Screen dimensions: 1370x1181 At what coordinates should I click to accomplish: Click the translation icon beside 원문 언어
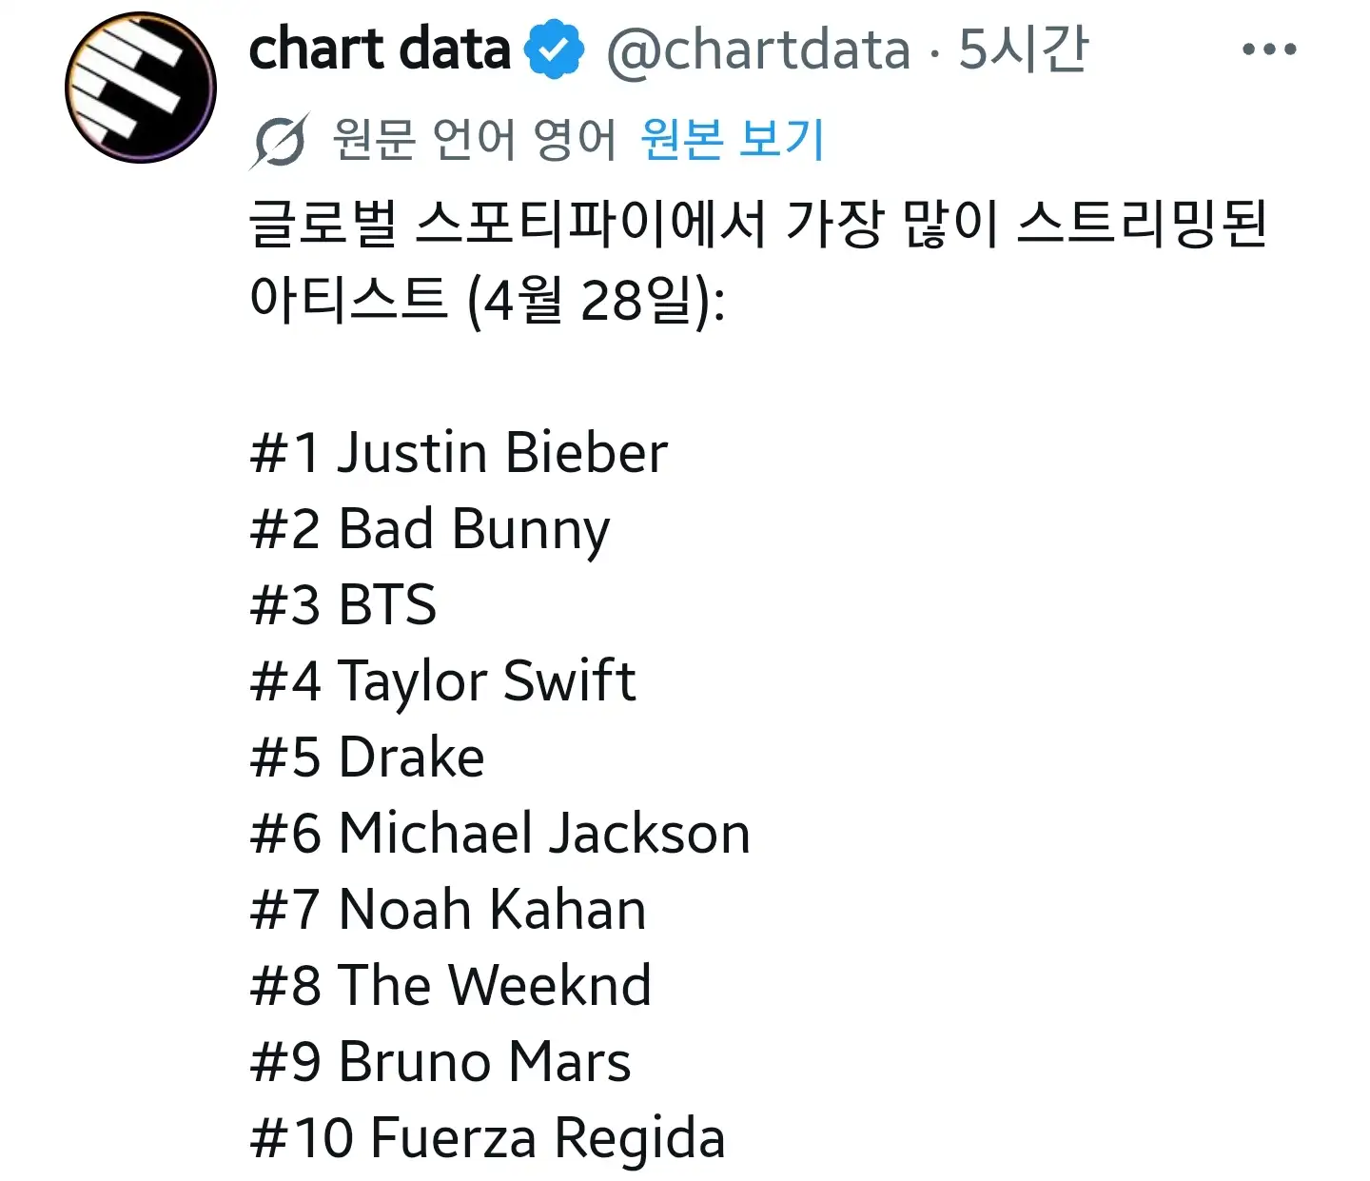[x=280, y=141]
